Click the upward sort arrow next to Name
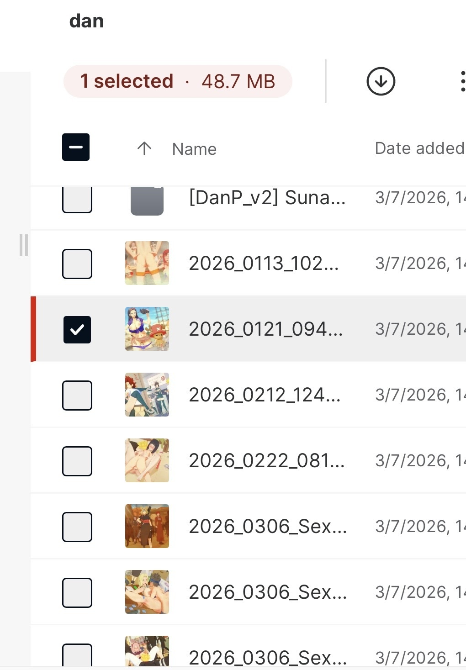The image size is (466, 670). click(144, 148)
